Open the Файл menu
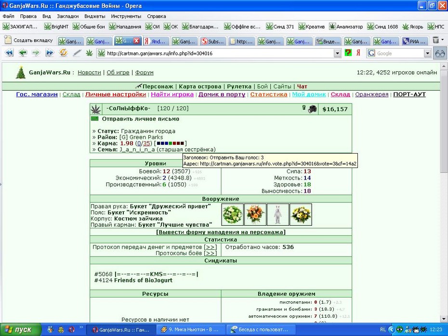 coord(9,16)
